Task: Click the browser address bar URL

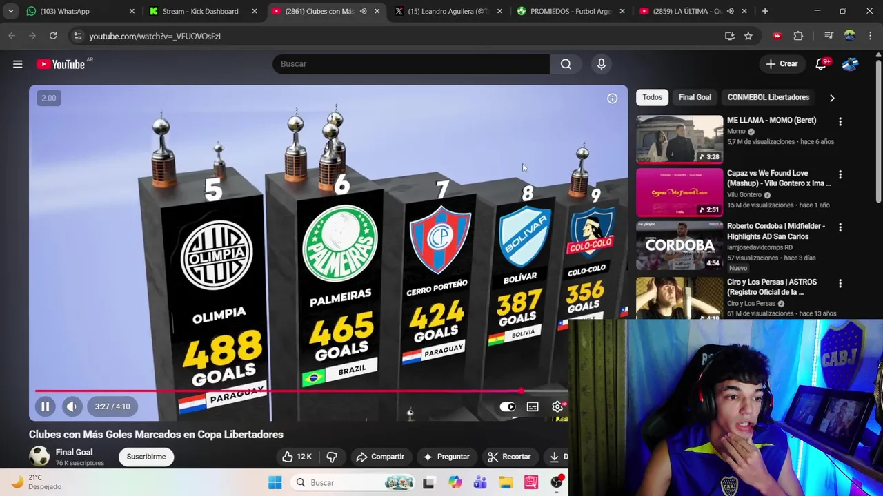Action: [x=155, y=36]
